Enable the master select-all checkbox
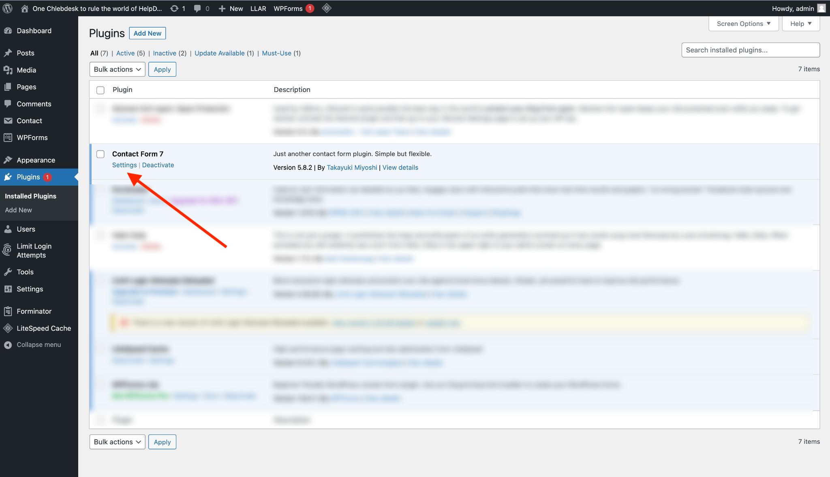The width and height of the screenshot is (830, 477). pos(101,90)
